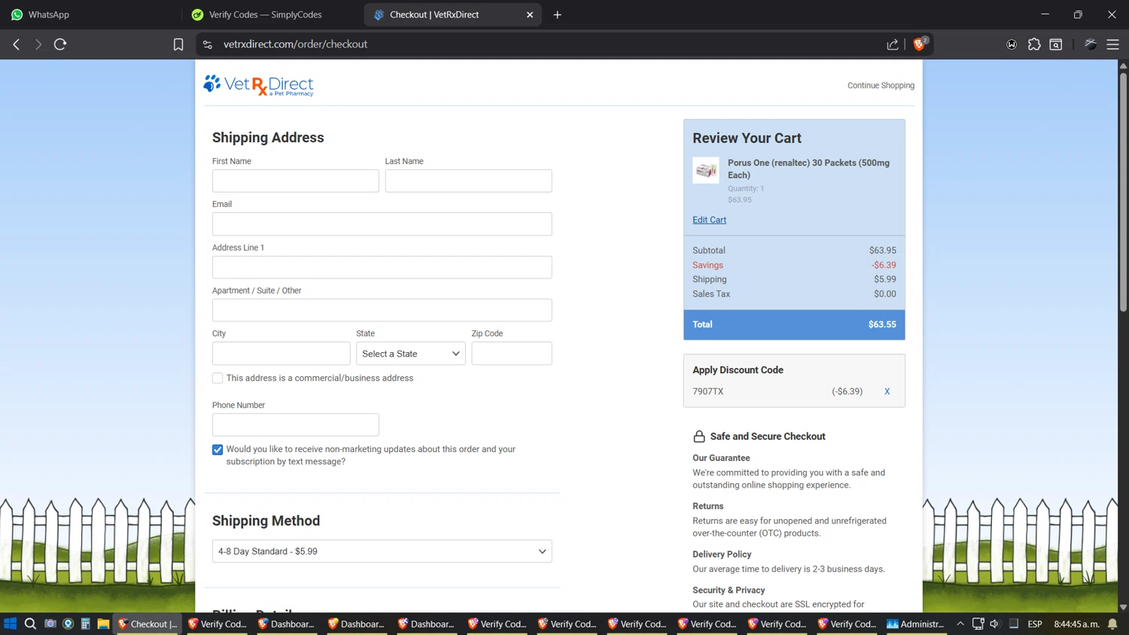Click the Edit Cart link
Screen dimensions: 1129x635
709,220
